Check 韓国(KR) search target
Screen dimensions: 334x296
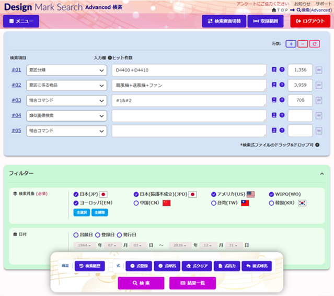[271, 203]
